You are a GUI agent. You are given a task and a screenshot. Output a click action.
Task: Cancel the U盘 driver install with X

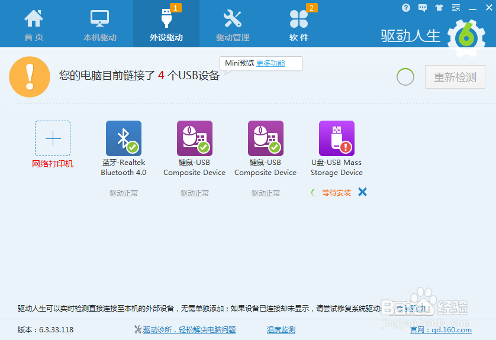(x=362, y=192)
